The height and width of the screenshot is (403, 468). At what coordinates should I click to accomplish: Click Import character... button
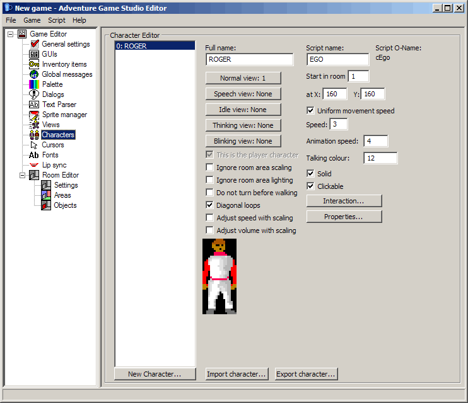click(237, 374)
